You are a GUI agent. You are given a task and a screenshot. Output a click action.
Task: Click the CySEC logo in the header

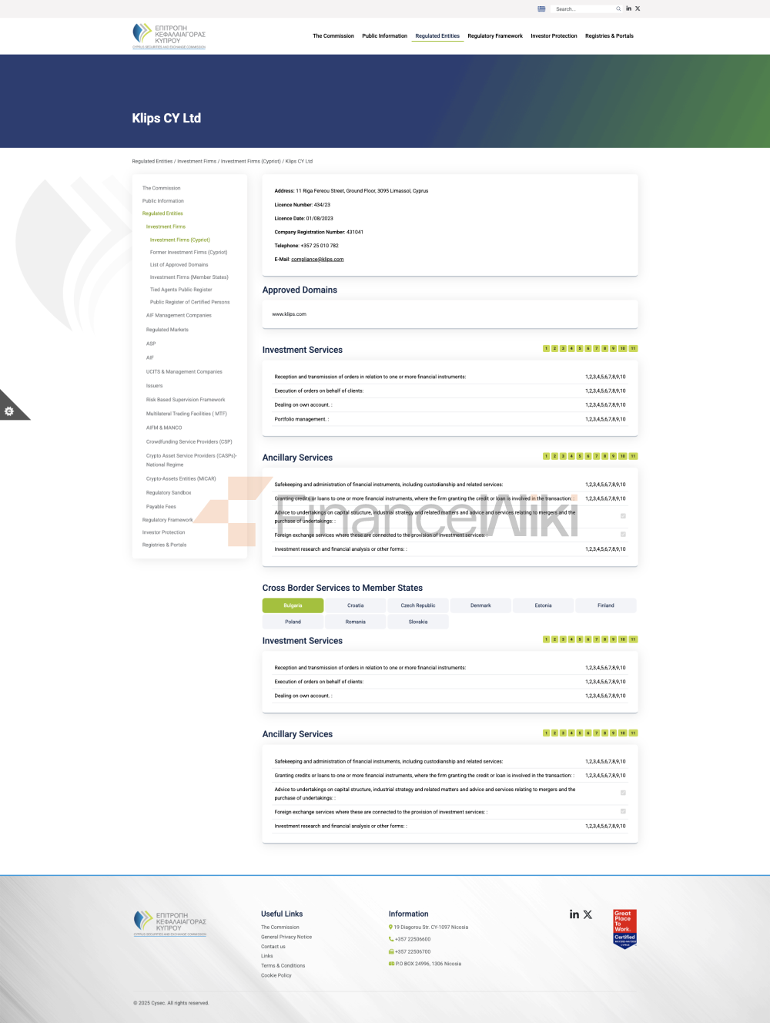169,35
